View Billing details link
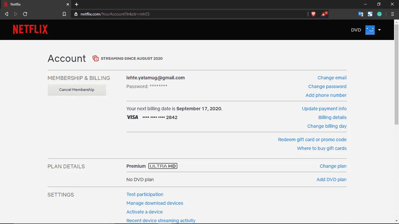The width and height of the screenshot is (399, 224). 332,118
